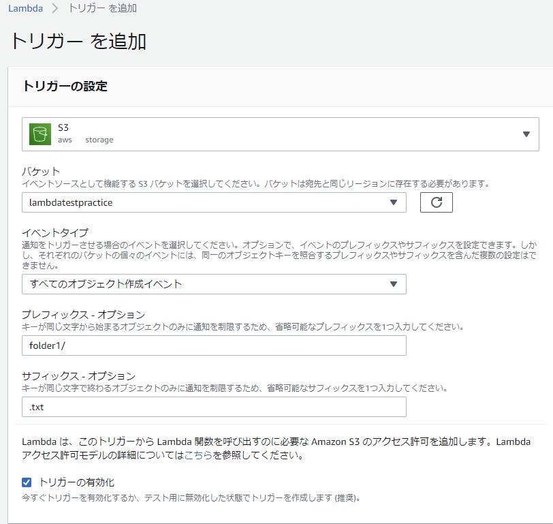Click the green S3 bucket icon

(40, 134)
